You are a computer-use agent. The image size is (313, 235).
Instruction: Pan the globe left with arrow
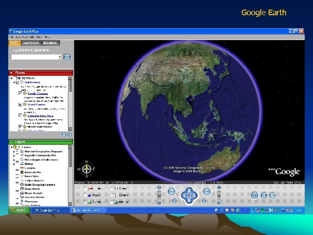coord(184,195)
